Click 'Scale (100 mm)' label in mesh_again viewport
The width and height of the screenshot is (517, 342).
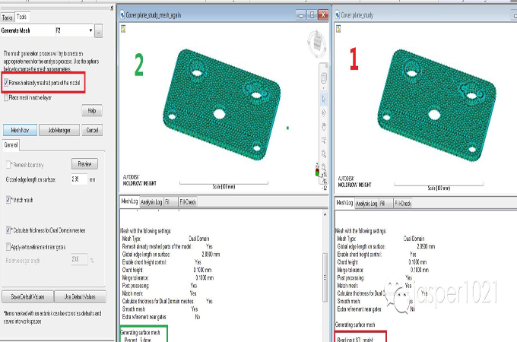[224, 186]
